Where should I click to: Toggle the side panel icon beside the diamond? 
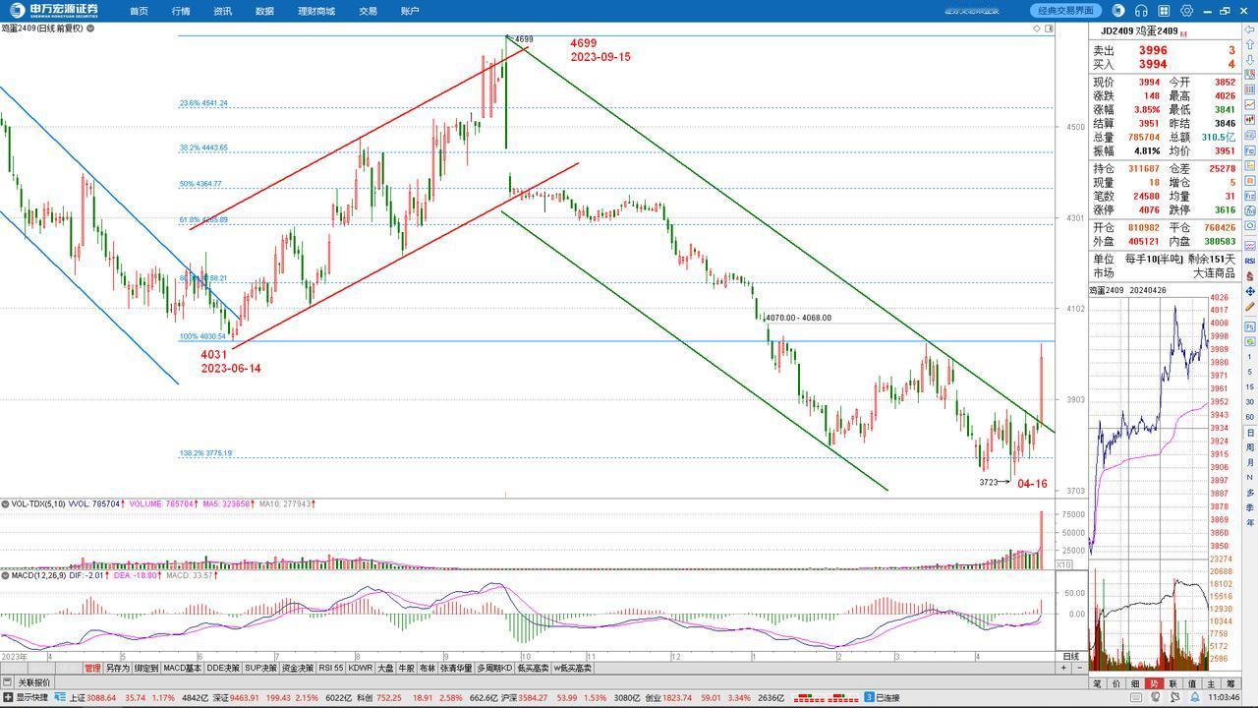(x=1049, y=29)
